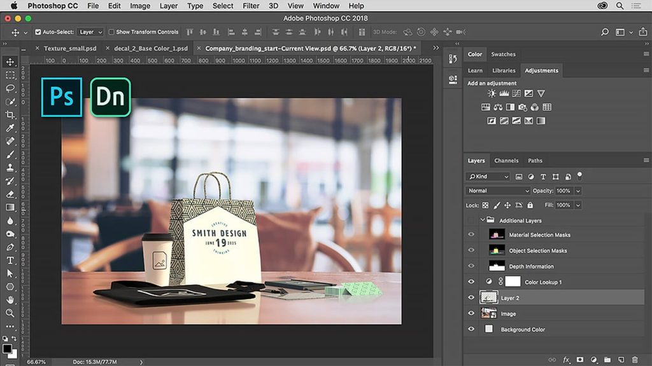Toggle visibility of Depth Information layer
652x366 pixels.
[x=471, y=266]
